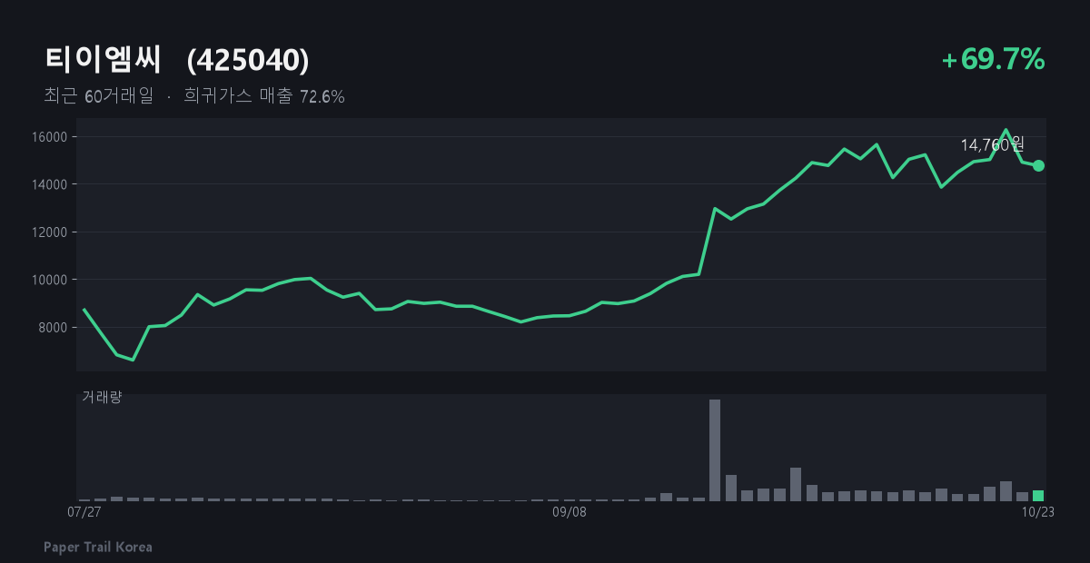The height and width of the screenshot is (563, 1090).
Task: Click the stock code (425040)
Action: coord(248,61)
